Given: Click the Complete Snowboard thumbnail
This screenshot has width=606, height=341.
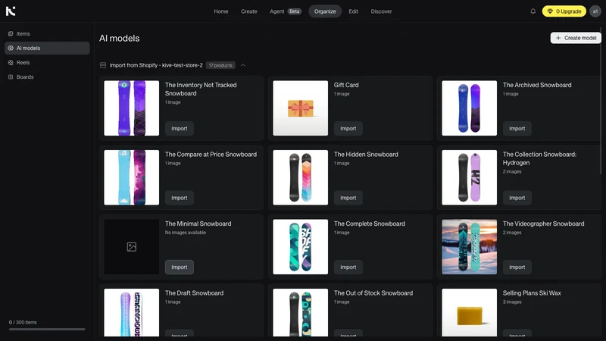Looking at the screenshot, I should click(300, 247).
